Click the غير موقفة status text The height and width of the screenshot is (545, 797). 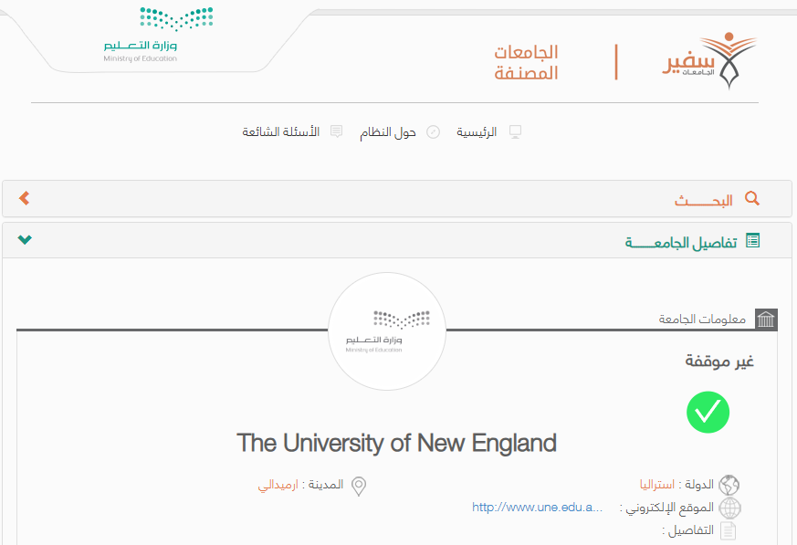point(719,362)
